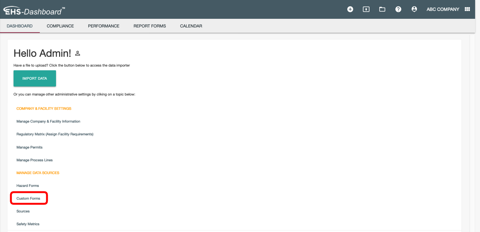Screen dimensions: 480x232
Task: Open Regulatory Matrix link
Action: [x=55, y=134]
